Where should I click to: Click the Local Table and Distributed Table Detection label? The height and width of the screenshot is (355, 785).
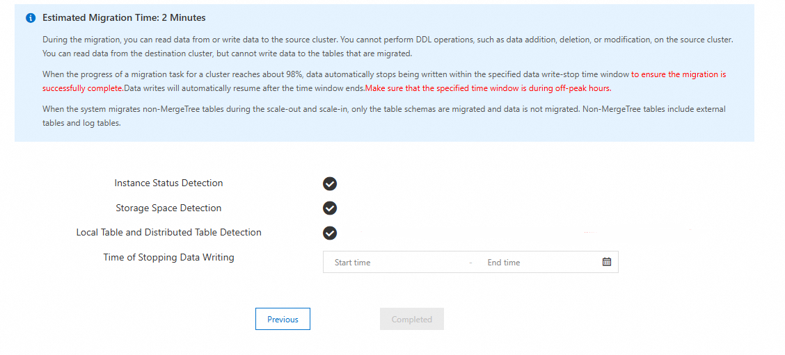[x=168, y=233]
